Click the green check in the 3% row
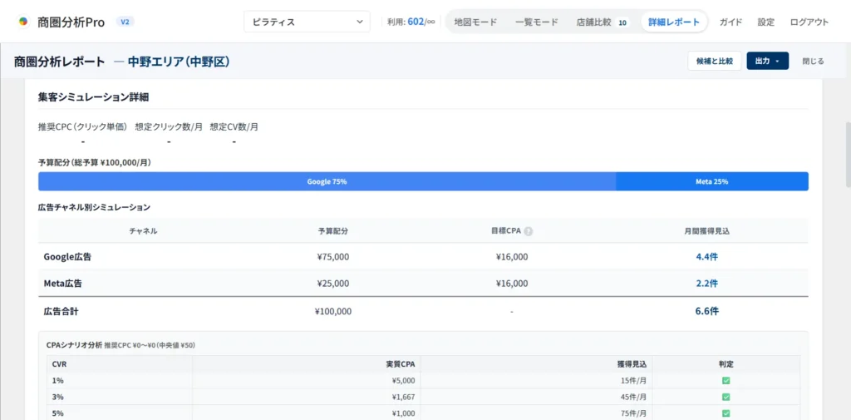Viewport: 851px width, 420px height. tap(726, 397)
